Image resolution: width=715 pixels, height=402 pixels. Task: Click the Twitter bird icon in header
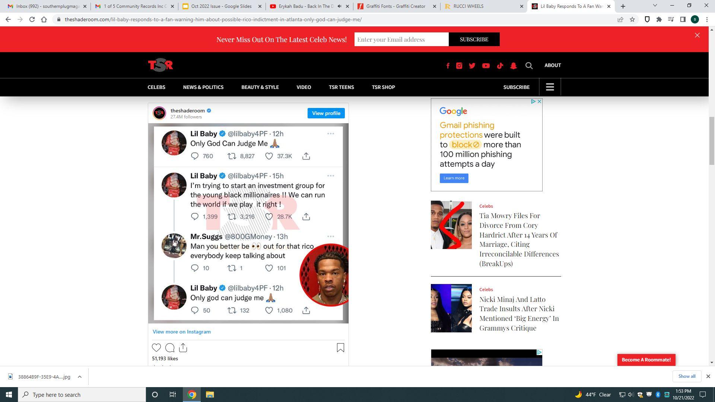tap(472, 66)
